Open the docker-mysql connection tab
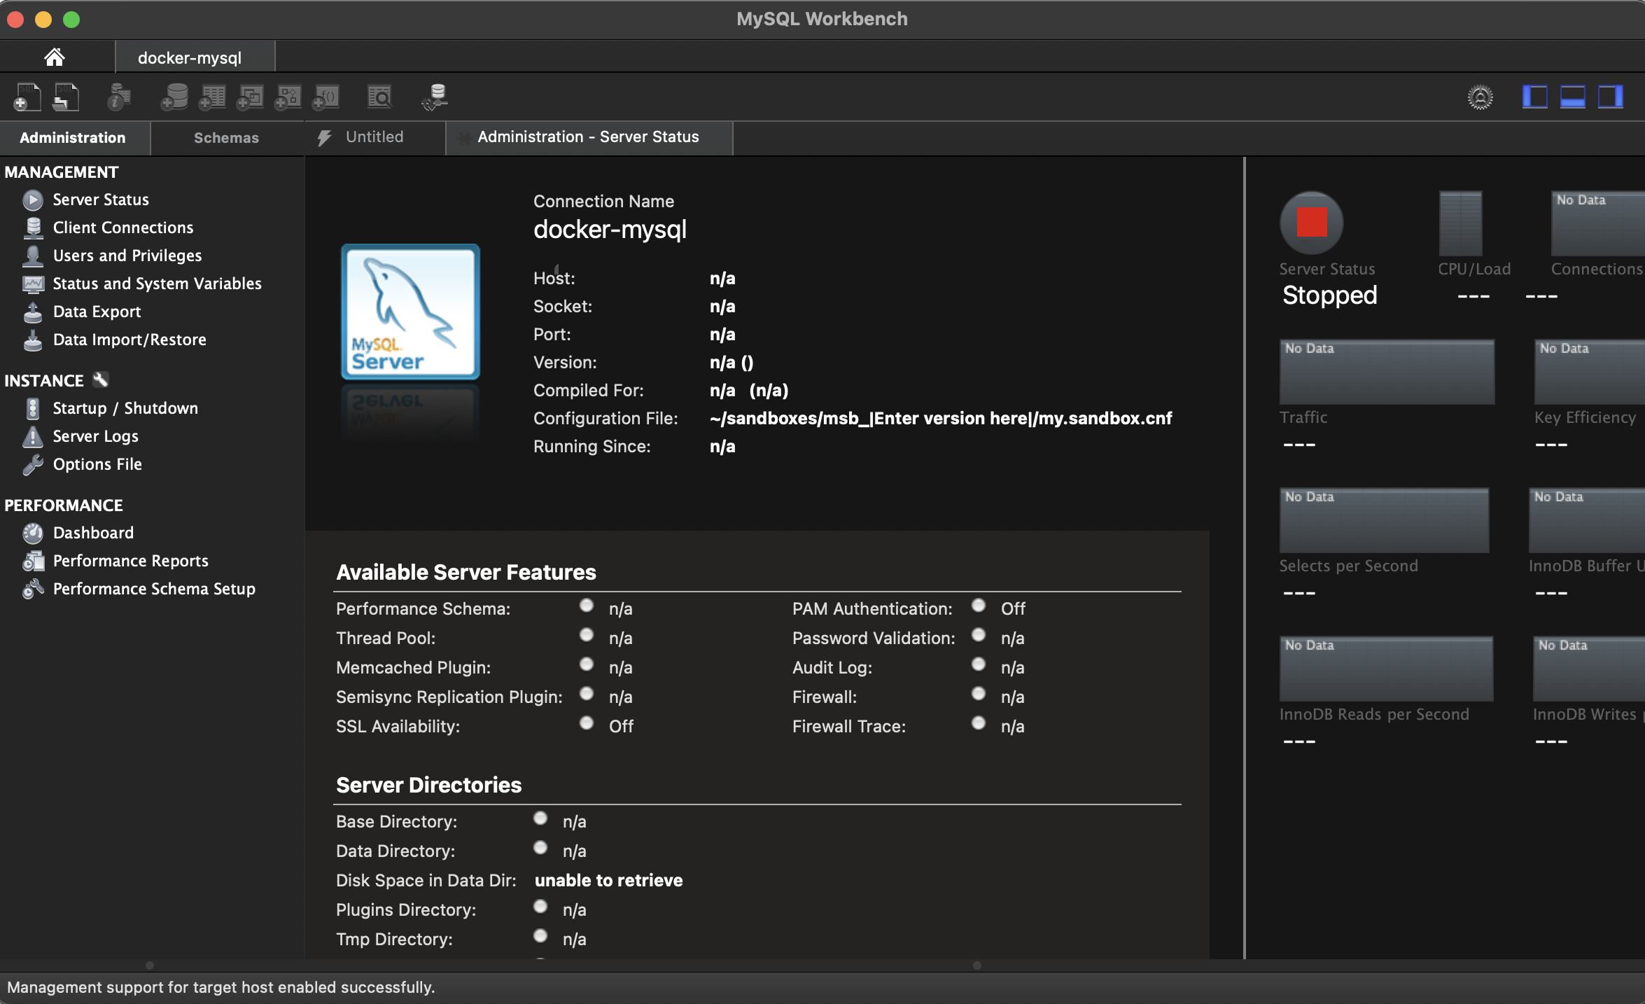Image resolution: width=1645 pixels, height=1004 pixels. tap(190, 57)
